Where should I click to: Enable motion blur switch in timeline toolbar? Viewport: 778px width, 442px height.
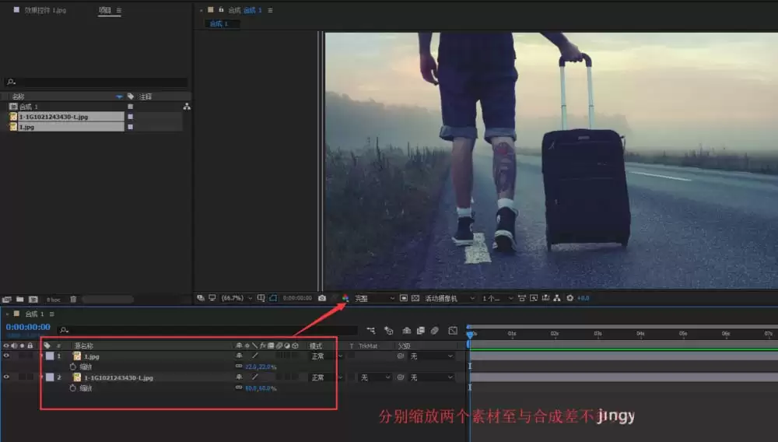click(435, 331)
